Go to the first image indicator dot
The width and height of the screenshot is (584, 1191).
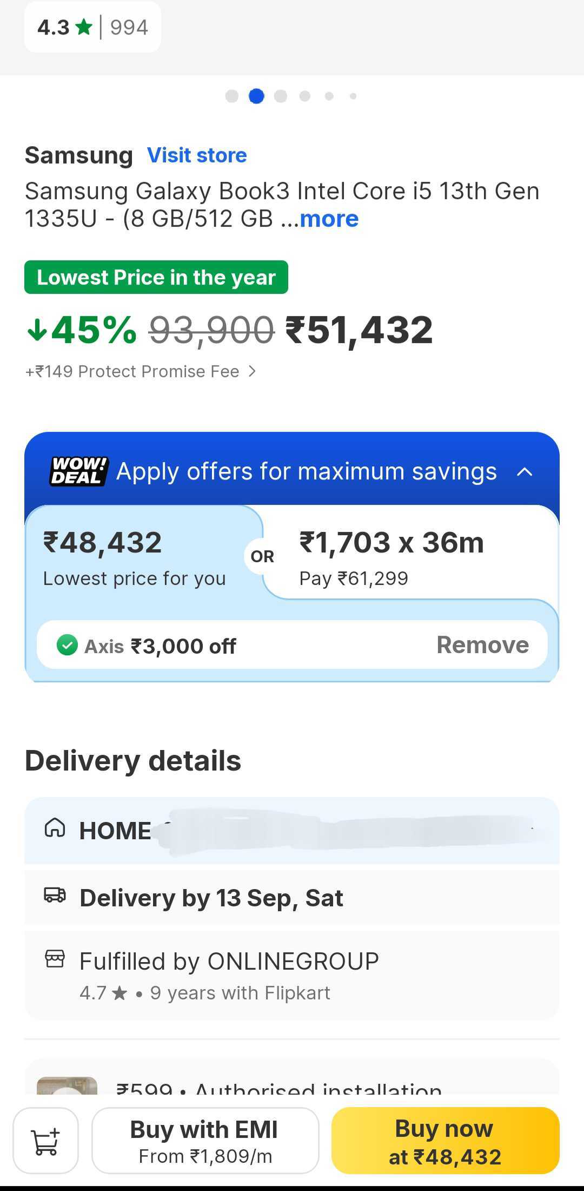point(232,96)
